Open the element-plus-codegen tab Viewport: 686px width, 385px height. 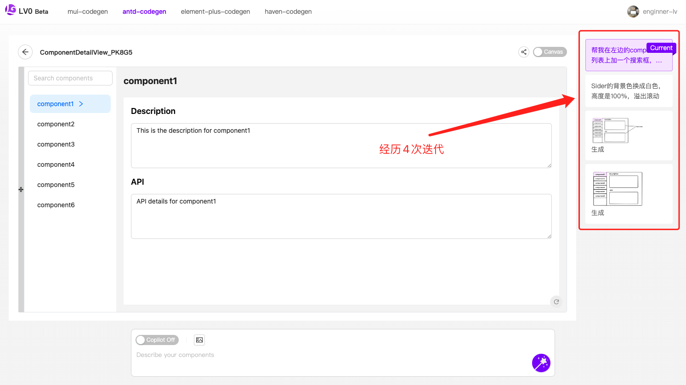click(215, 11)
